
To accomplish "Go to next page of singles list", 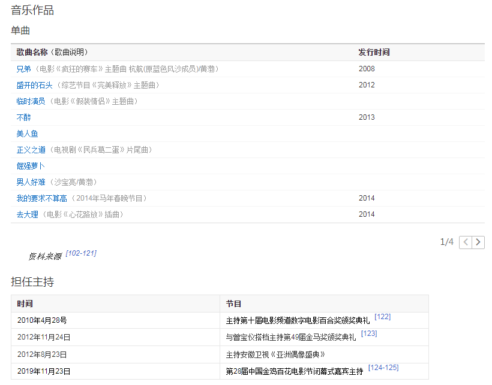I will pyautogui.click(x=478, y=242).
